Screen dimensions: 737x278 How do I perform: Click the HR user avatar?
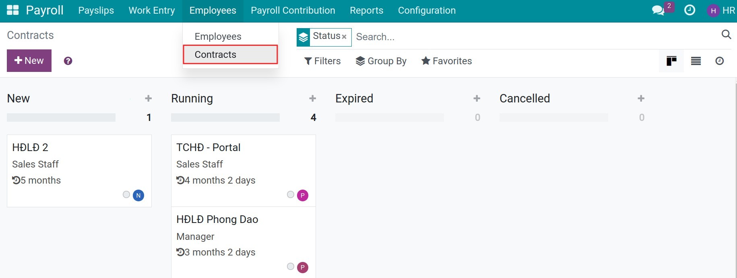(x=713, y=10)
